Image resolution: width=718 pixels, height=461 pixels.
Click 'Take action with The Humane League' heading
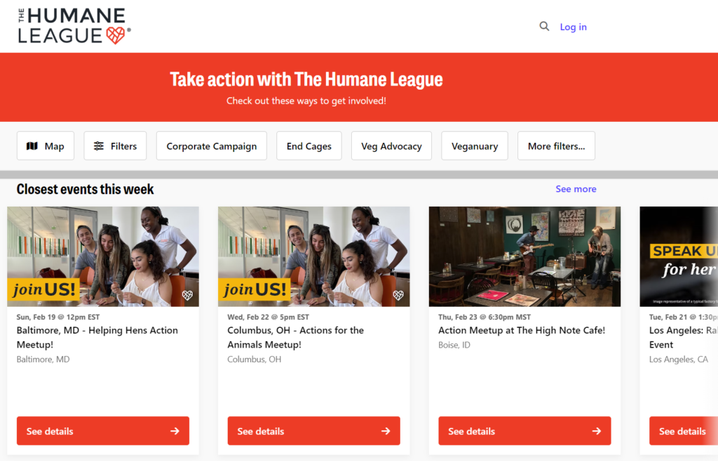coord(306,79)
